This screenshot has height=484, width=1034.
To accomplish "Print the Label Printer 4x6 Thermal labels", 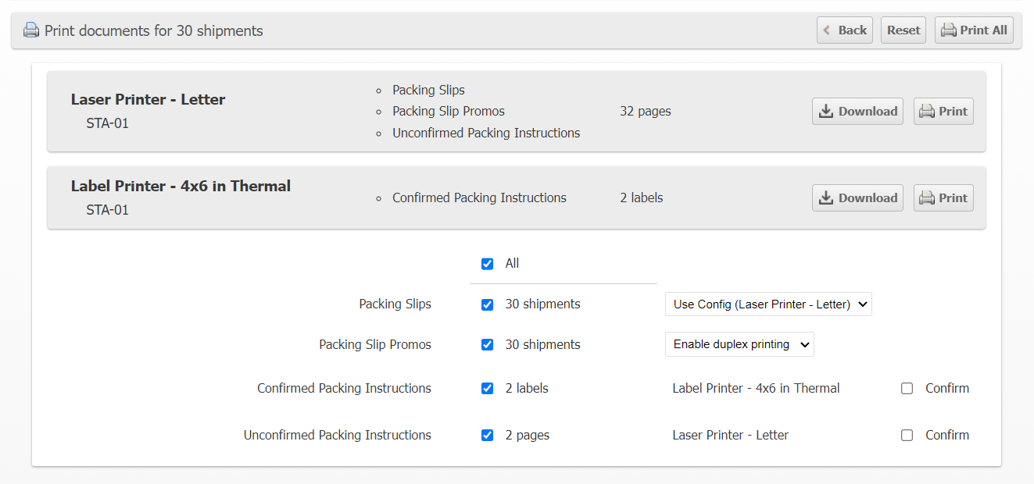I will click(943, 198).
